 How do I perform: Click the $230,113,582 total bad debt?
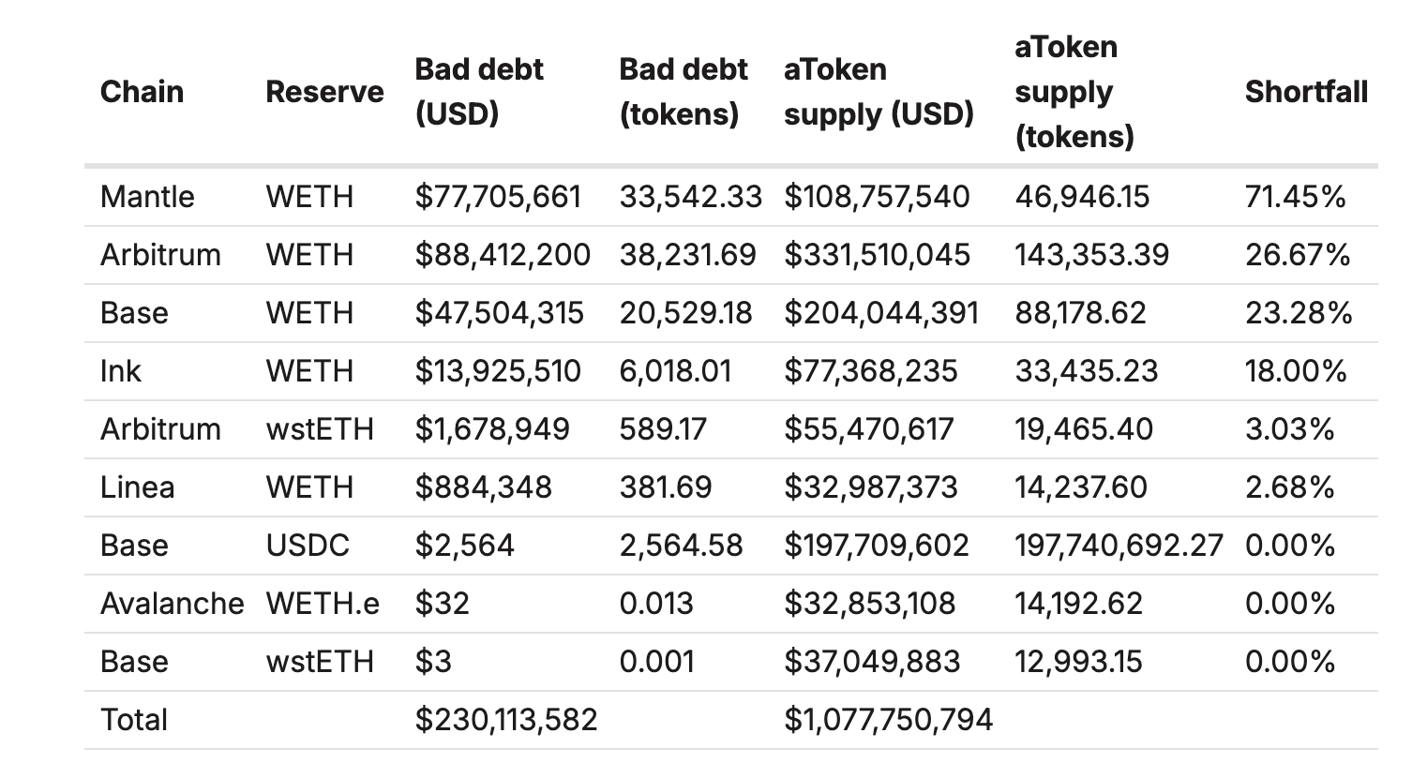(506, 720)
